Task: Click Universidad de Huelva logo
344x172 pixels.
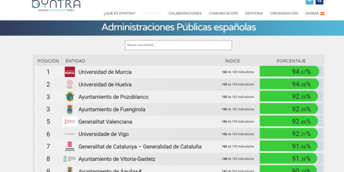Action: [70, 84]
